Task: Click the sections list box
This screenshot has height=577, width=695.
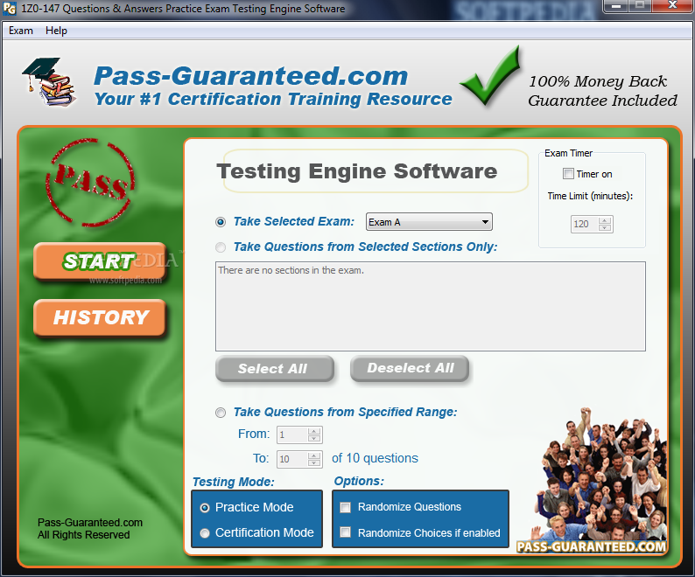Action: (x=431, y=307)
